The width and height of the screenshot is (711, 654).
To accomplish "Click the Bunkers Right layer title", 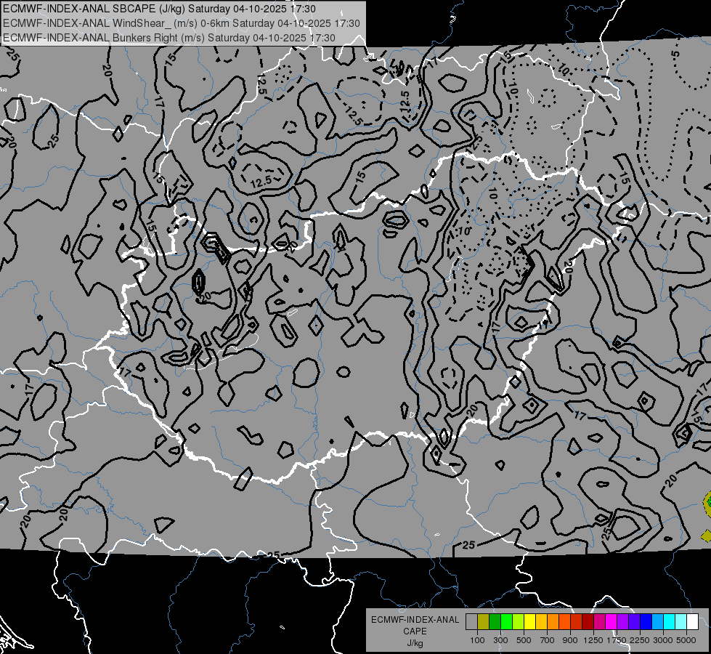I will [x=168, y=38].
